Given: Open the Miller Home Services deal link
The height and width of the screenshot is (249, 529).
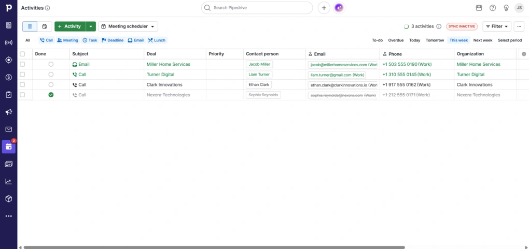Looking at the screenshot, I should coord(169,64).
